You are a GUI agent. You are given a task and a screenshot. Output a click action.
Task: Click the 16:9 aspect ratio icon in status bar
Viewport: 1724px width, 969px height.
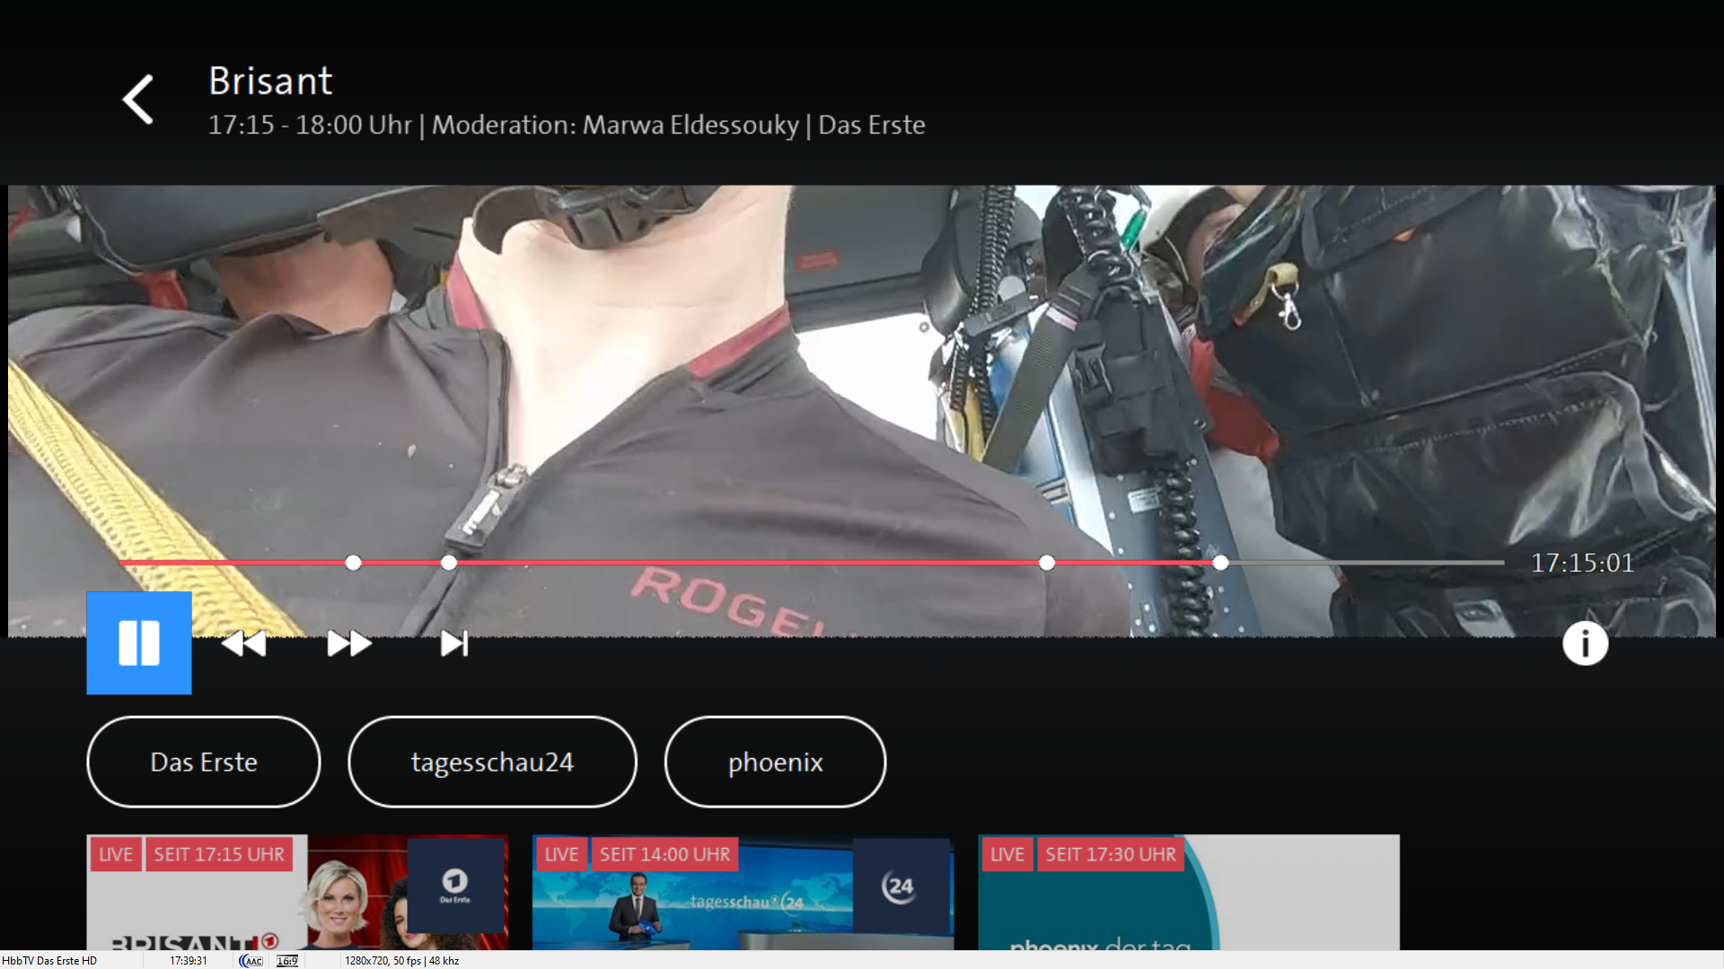coord(287,960)
